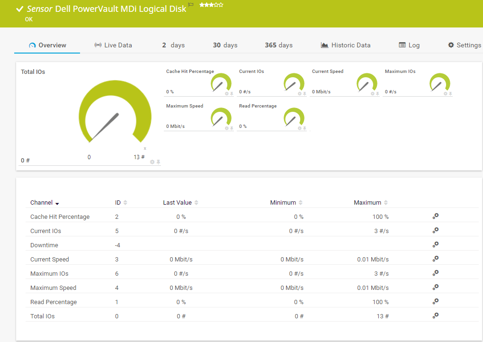
Task: Open the Settings tab
Action: coord(464,45)
